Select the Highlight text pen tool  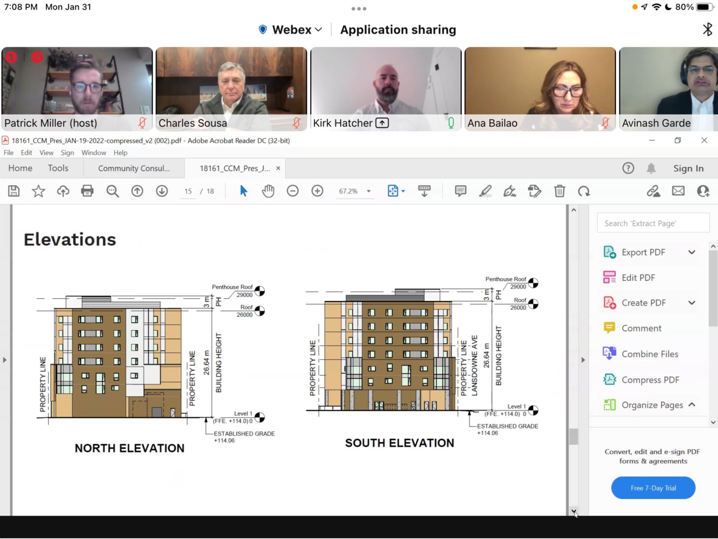(x=485, y=191)
